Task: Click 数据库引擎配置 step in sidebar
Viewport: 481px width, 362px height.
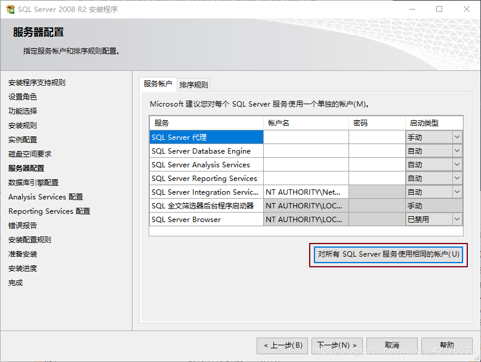Action: pyautogui.click(x=33, y=182)
